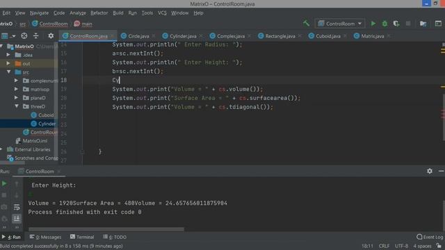Open the Navigate menu
The height and width of the screenshot is (250, 445).
pos(39,13)
